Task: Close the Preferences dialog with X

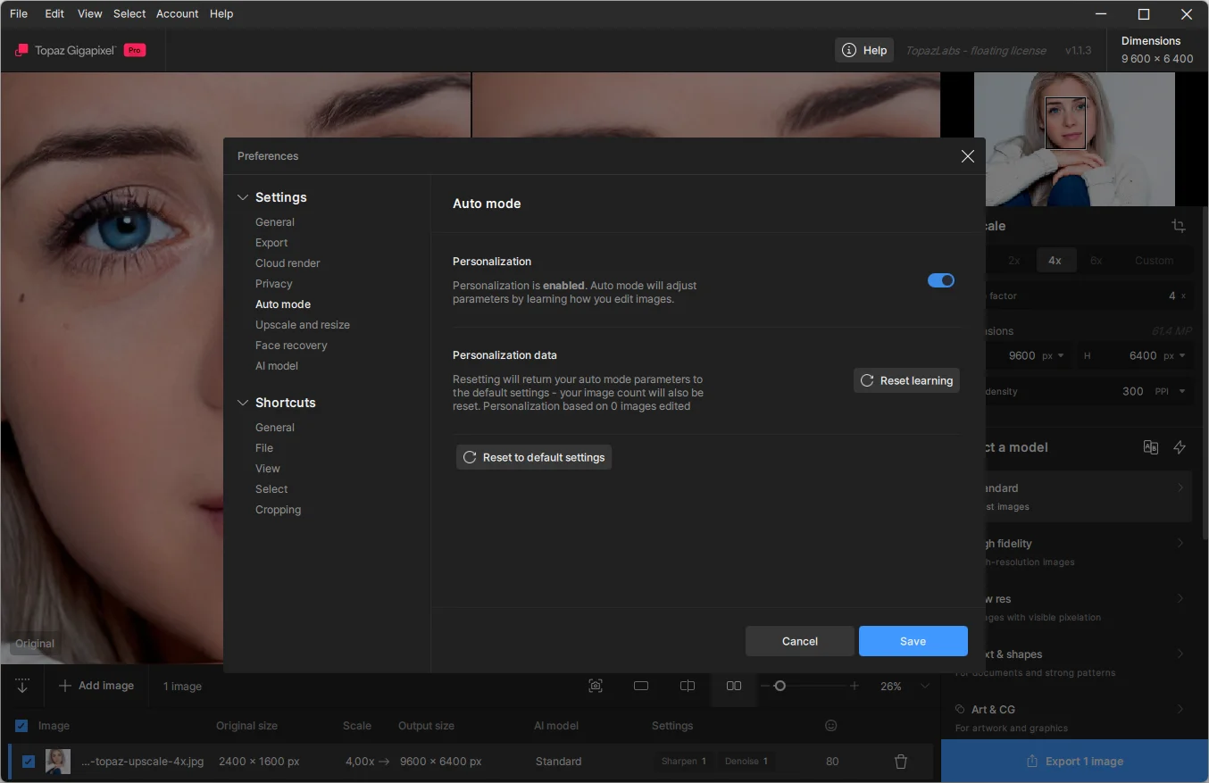Action: [x=967, y=156]
